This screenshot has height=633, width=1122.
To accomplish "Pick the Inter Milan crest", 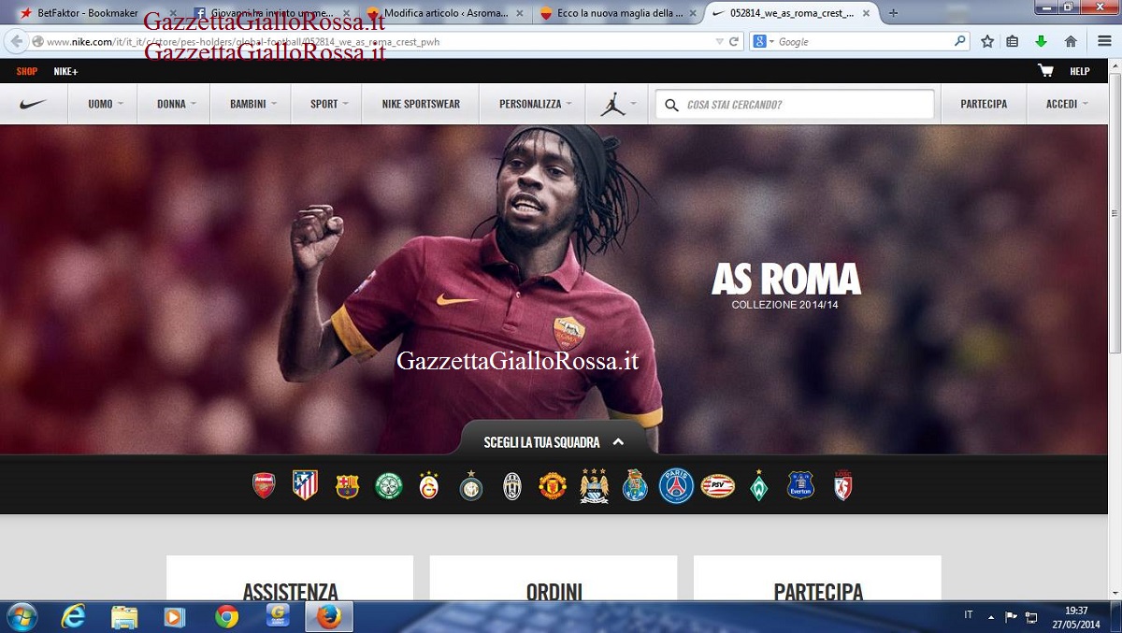I will pos(471,485).
